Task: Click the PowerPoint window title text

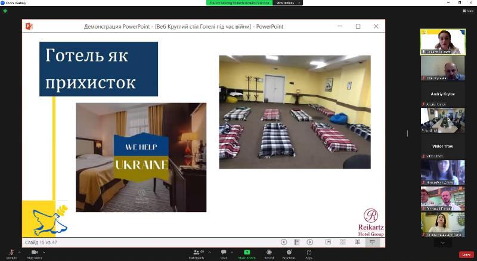Action: 184,26
